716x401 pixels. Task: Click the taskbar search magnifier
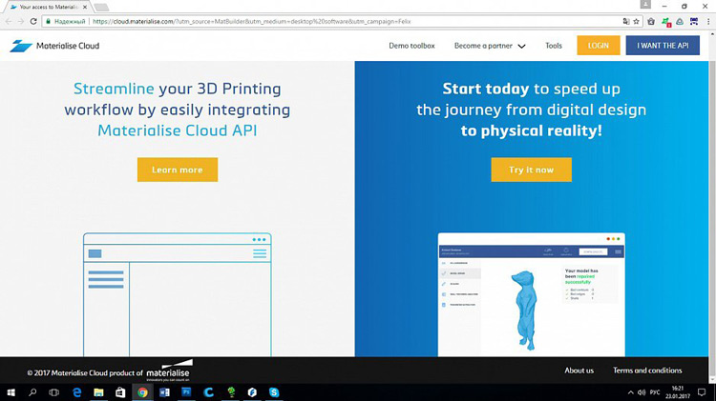[x=32, y=392]
